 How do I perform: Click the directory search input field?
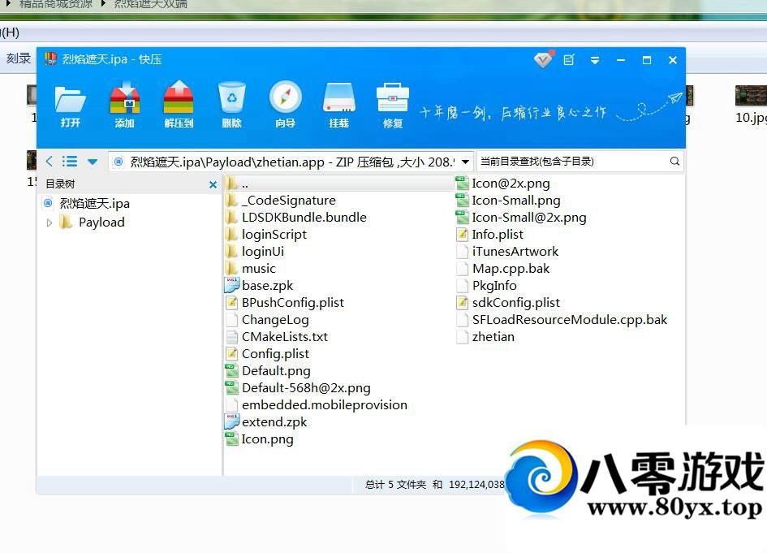[x=572, y=161]
